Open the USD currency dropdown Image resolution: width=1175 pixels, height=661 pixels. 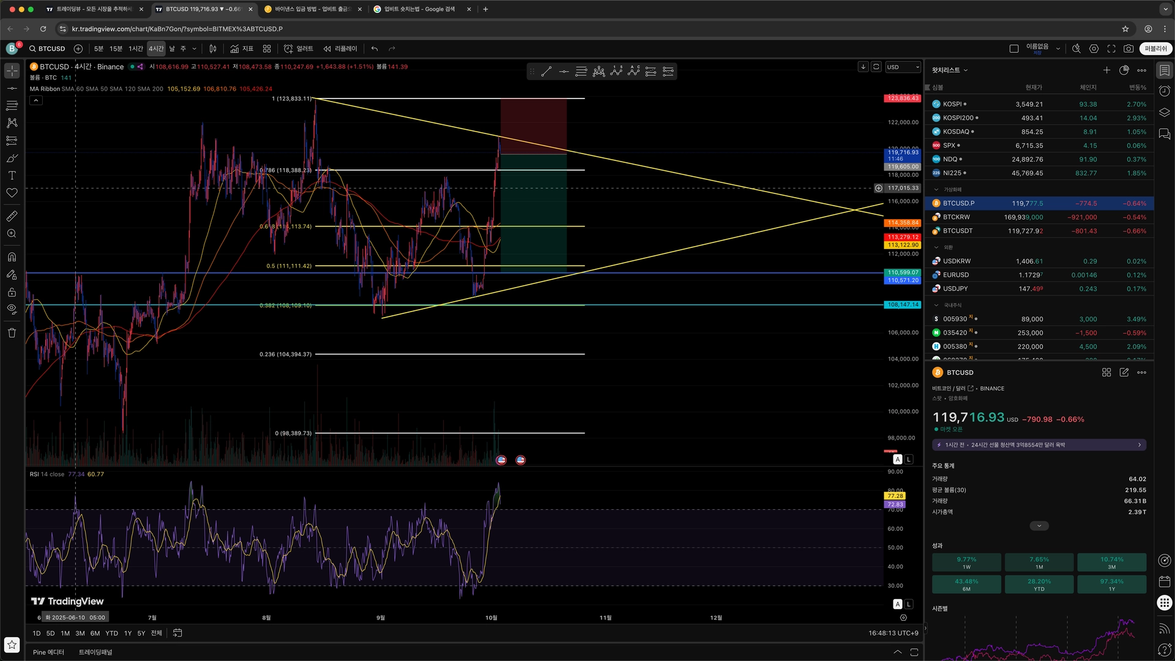(x=903, y=67)
